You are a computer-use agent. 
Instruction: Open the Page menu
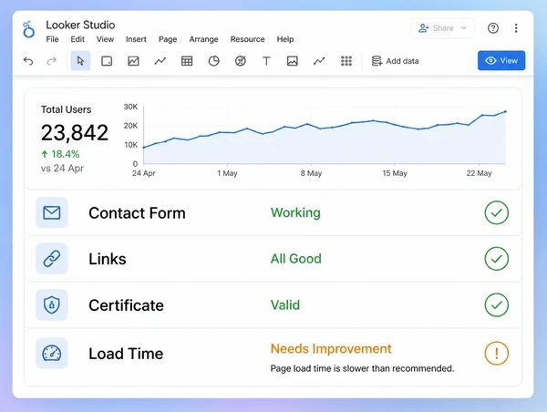168,39
